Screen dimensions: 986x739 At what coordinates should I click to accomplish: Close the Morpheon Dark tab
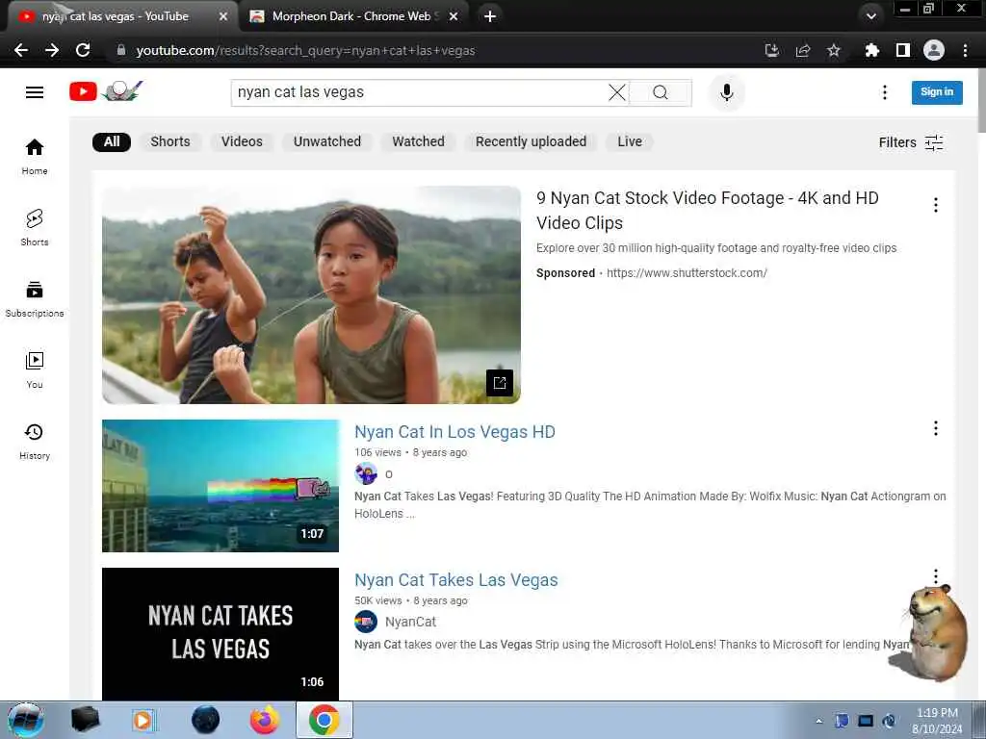coord(454,17)
